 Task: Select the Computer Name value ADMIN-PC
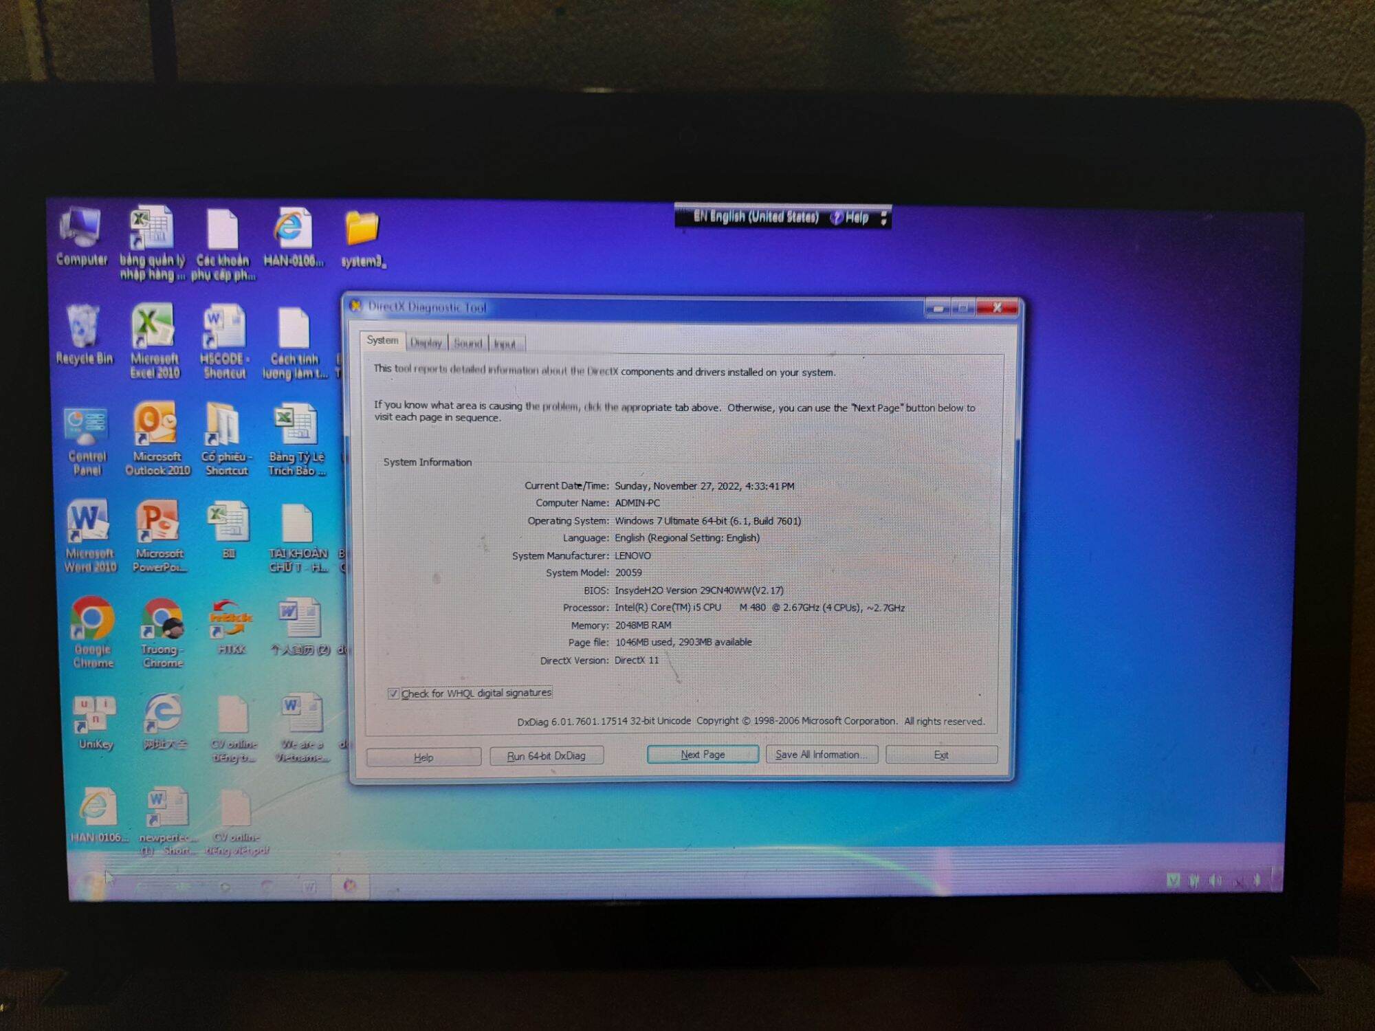pos(637,503)
